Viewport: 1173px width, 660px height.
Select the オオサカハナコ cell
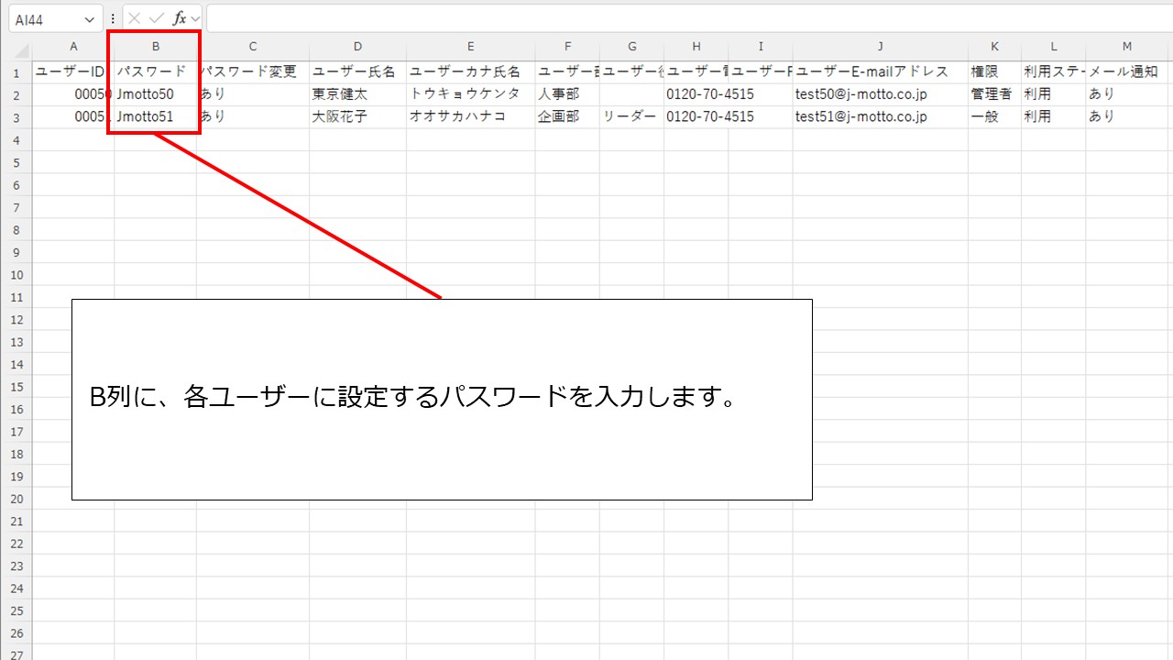(471, 117)
